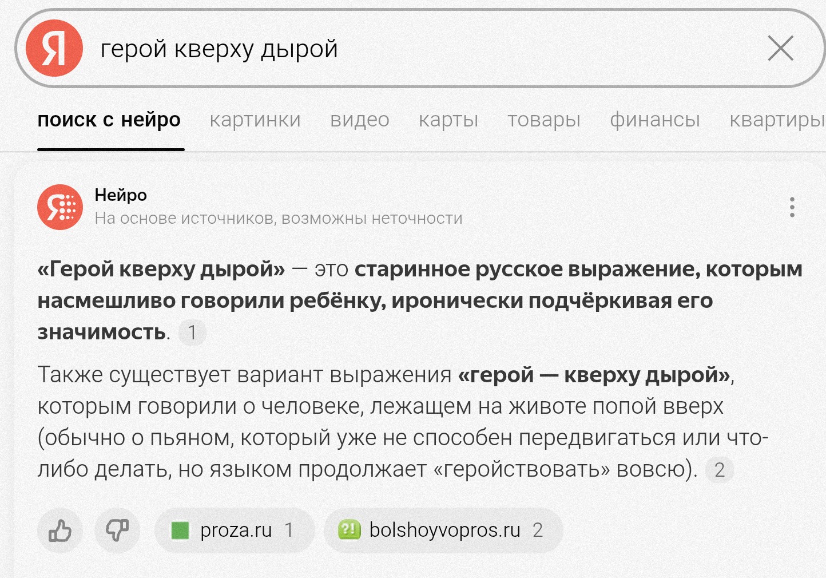Open the Neuro three-dot options menu
Screen dimensions: 826x578
tap(792, 207)
